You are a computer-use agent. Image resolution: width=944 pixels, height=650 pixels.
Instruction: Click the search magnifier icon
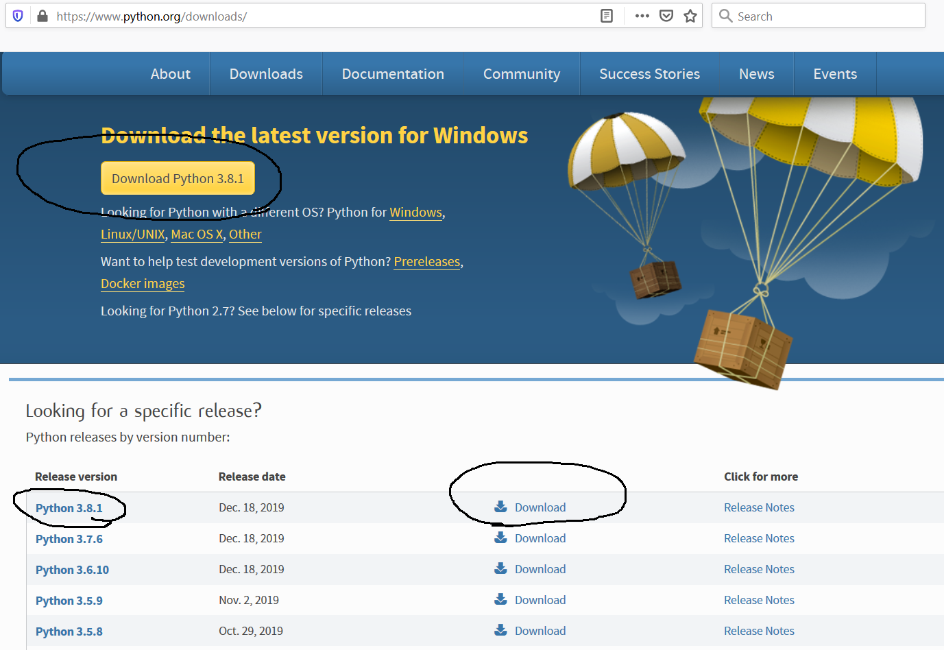tap(726, 16)
